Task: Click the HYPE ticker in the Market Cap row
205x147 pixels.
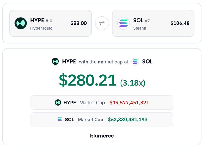Action: (x=70, y=103)
